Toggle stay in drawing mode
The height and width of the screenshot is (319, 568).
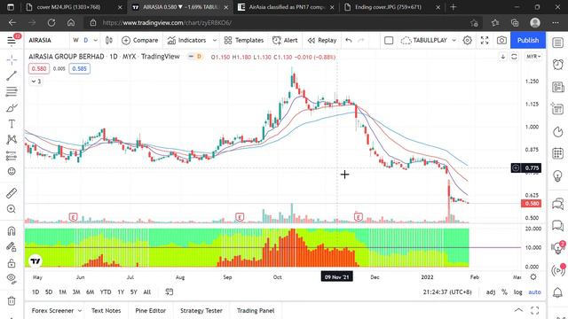(12, 246)
